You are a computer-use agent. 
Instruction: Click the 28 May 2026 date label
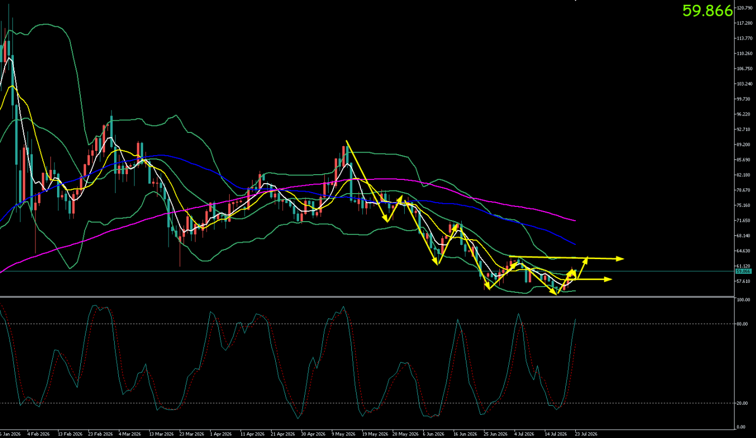405,434
